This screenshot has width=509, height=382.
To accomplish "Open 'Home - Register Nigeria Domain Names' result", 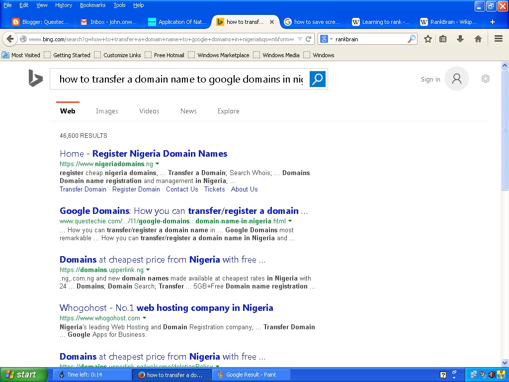I will [x=144, y=154].
